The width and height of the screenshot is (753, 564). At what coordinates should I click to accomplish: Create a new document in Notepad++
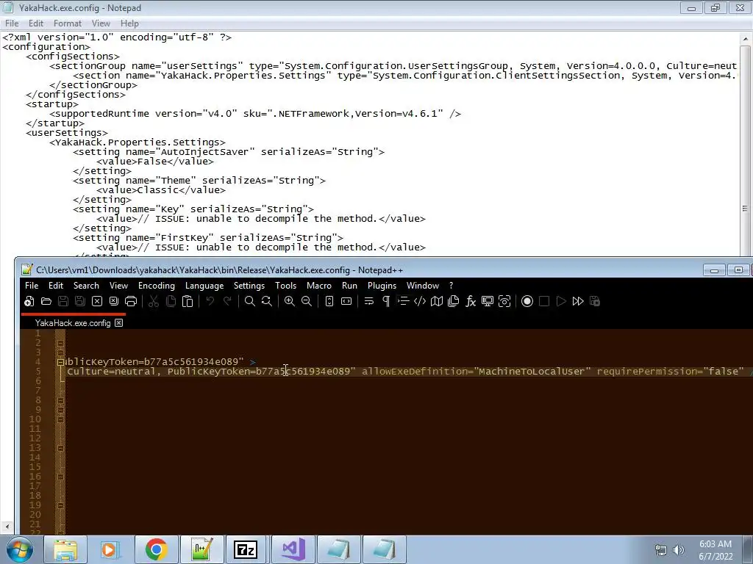pyautogui.click(x=29, y=301)
